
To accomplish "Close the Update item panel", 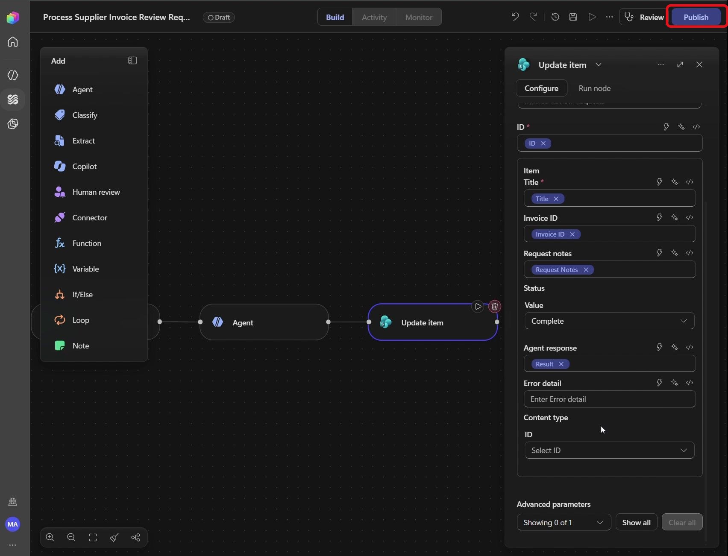I will click(x=699, y=64).
